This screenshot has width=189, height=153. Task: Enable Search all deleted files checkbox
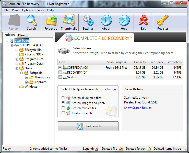point(63,97)
